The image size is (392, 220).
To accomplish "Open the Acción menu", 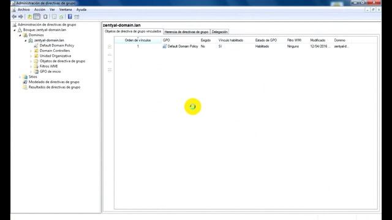I will pos(40,10).
